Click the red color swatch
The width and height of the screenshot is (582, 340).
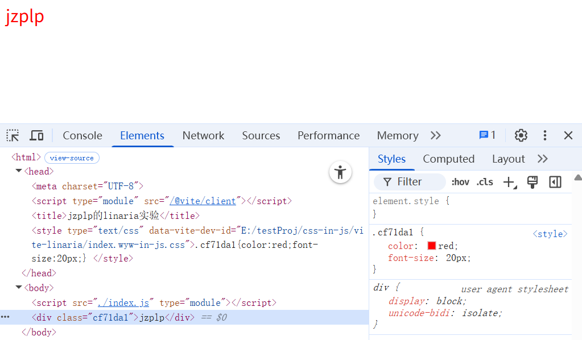(x=431, y=246)
